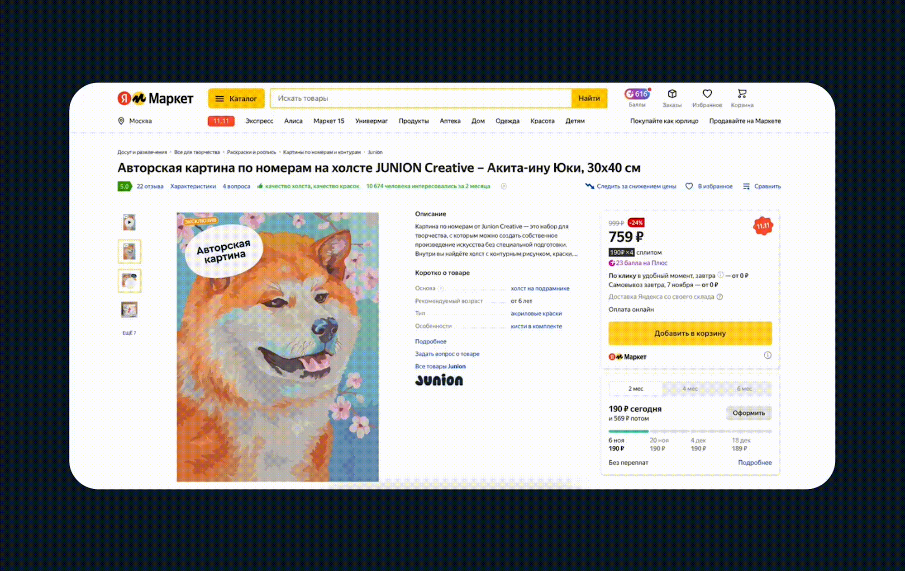The image size is (905, 571).
Task: Open the Каталог hamburger menu
Action: [236, 98]
